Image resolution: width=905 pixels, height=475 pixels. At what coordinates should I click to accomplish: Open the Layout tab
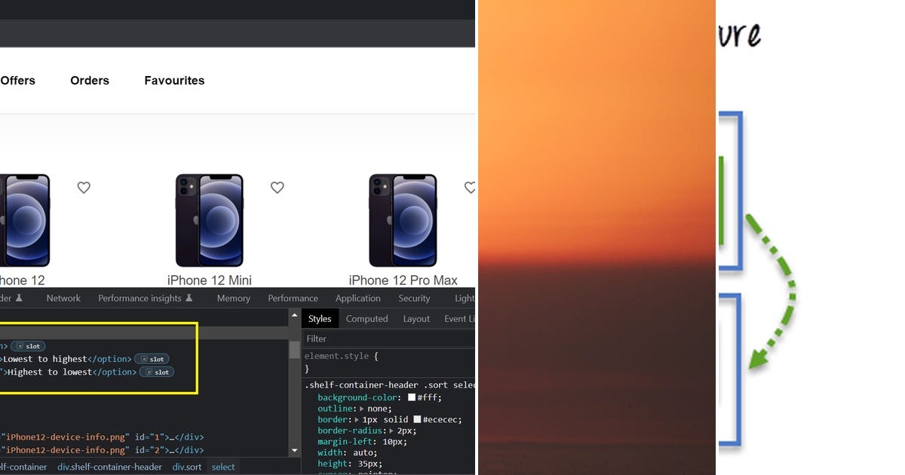click(x=416, y=318)
